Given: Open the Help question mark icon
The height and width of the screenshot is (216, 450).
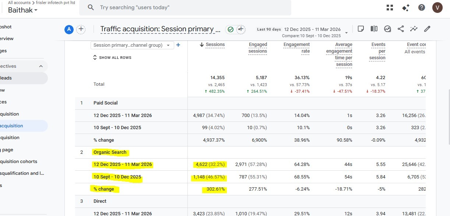Looking at the screenshot, I should (x=422, y=8).
